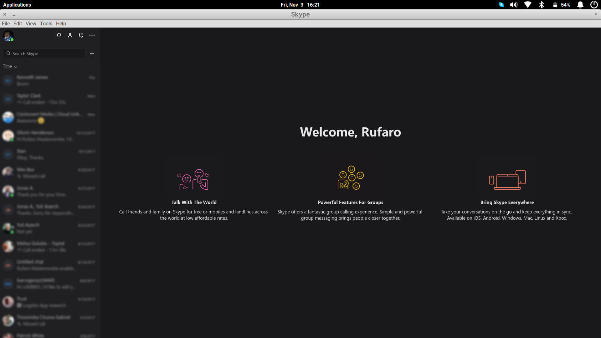
Task: Open the Bluetooth indicator in top panel
Action: point(542,5)
